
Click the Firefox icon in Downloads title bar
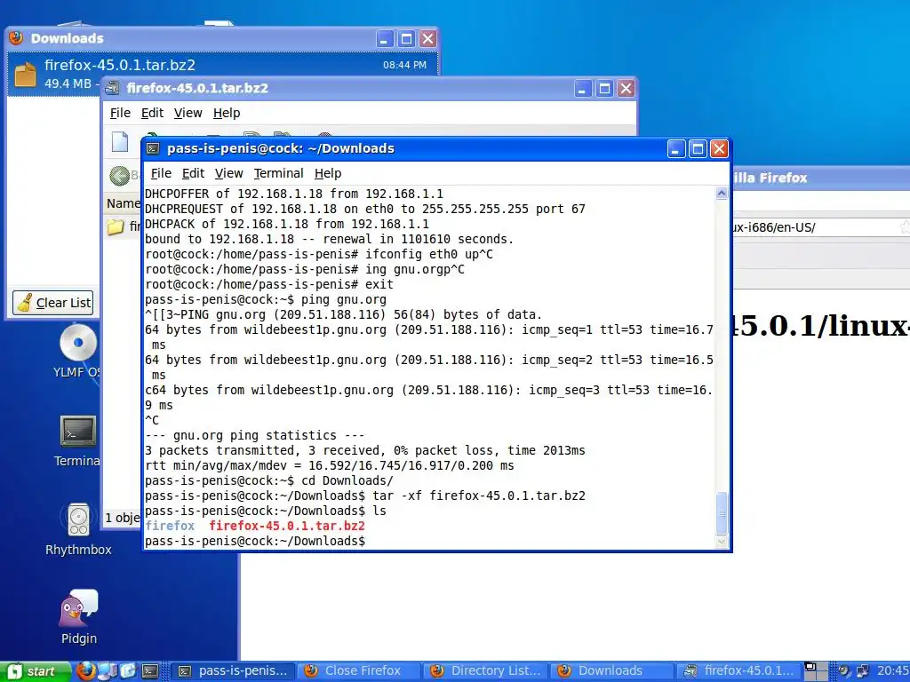tap(16, 37)
